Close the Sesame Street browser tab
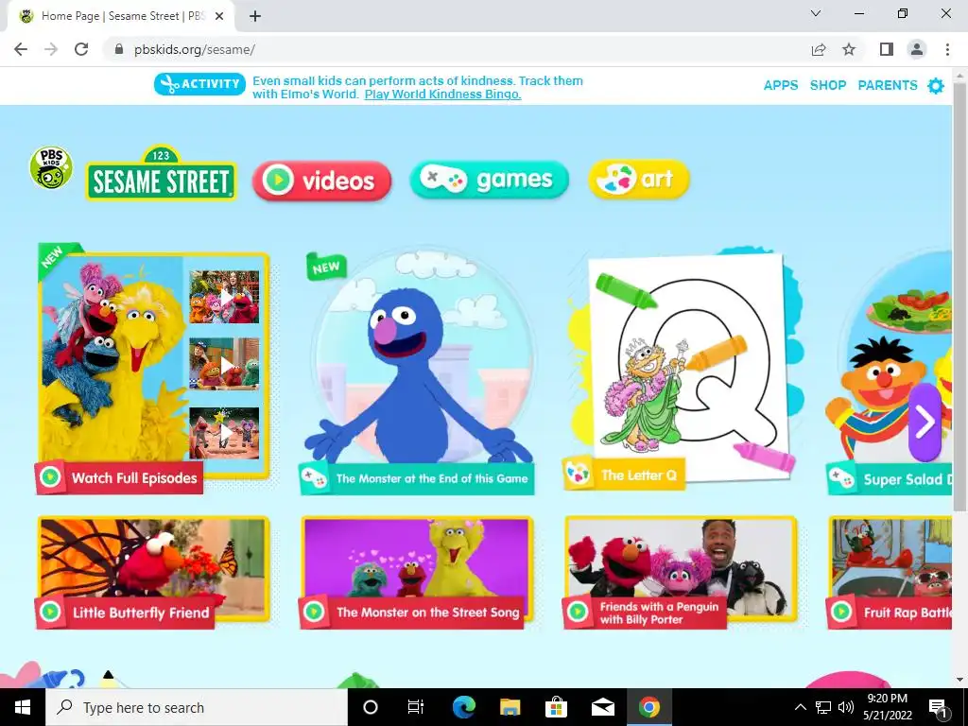Viewport: 968px width, 726px height. click(x=219, y=16)
